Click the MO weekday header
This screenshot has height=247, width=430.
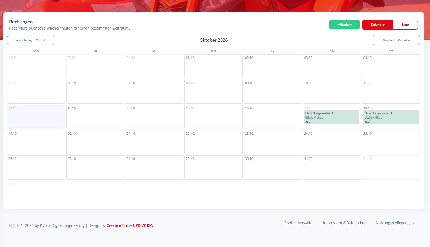tap(36, 51)
